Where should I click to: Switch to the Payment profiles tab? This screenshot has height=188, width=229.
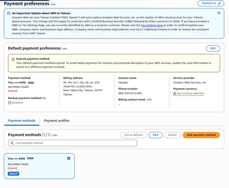57,121
